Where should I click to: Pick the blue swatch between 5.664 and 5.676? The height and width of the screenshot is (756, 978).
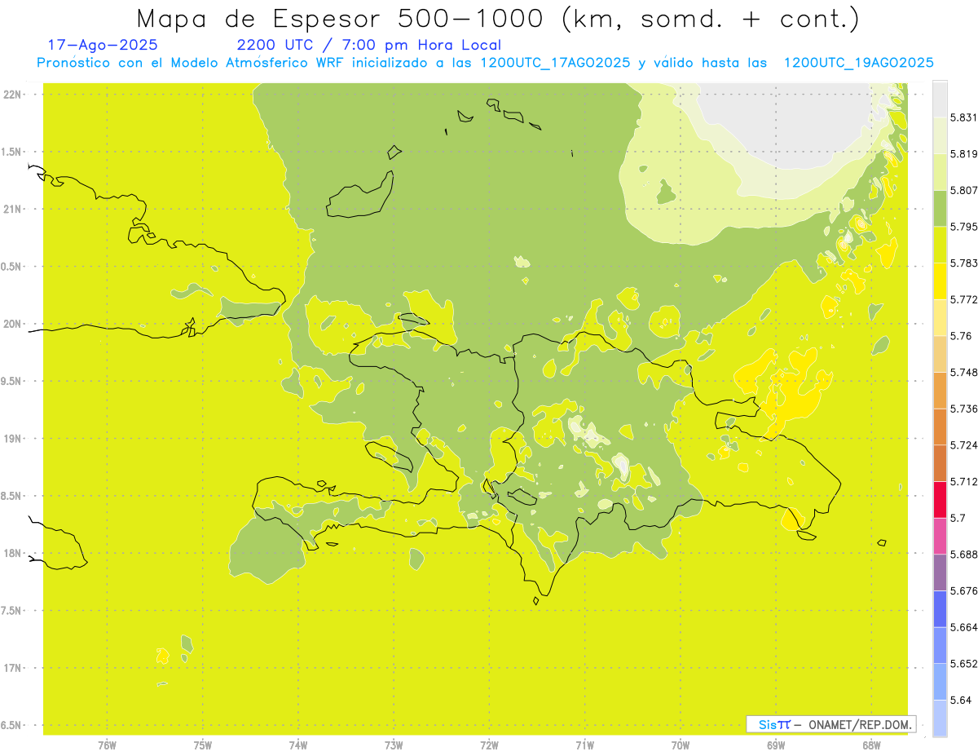(x=940, y=609)
